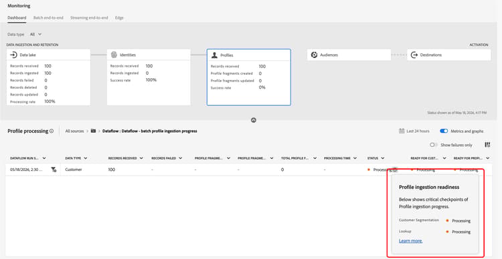The height and width of the screenshot is (259, 502).
Task: Click the Monitoring page title
Action: (19, 6)
